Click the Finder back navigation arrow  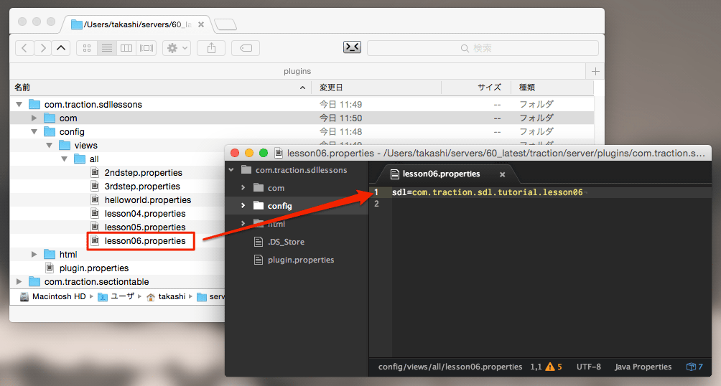coord(24,48)
